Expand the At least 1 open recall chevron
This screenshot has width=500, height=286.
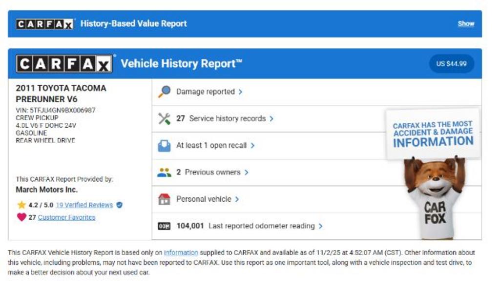[252, 145]
